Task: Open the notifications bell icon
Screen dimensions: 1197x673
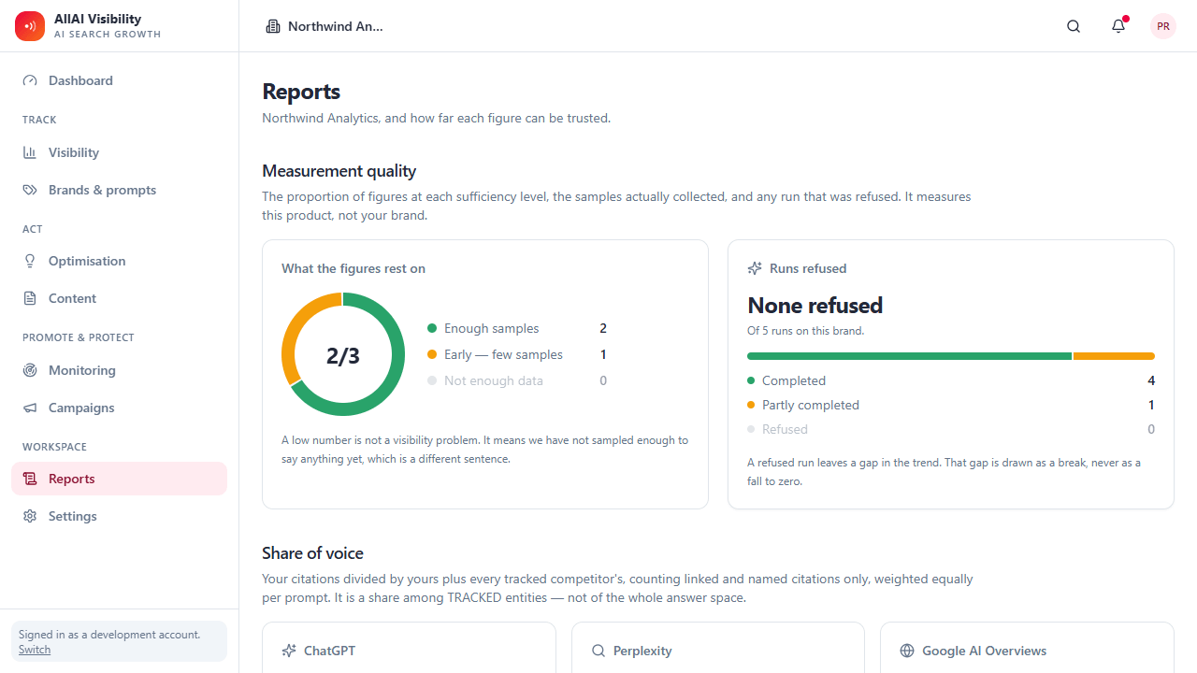Action: pyautogui.click(x=1118, y=26)
